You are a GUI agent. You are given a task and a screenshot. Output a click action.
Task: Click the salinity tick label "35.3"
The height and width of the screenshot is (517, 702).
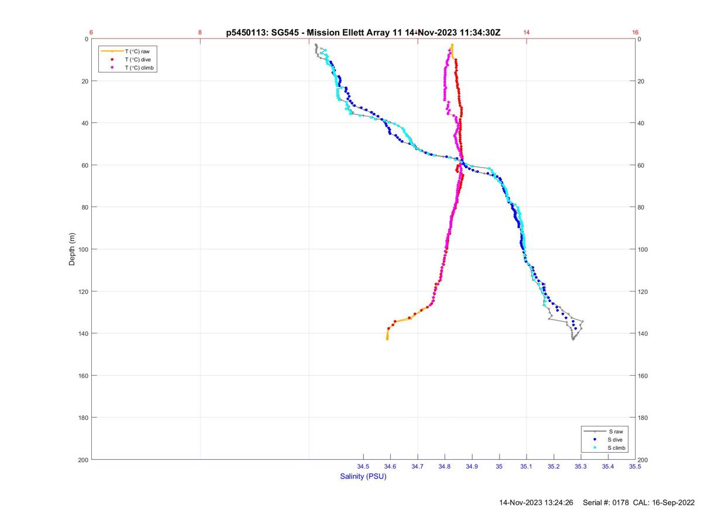tap(581, 467)
